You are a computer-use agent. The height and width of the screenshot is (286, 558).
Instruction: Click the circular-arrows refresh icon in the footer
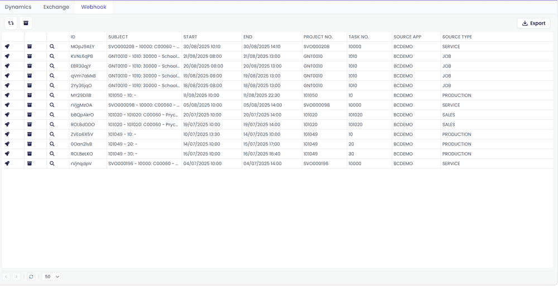click(x=31, y=277)
